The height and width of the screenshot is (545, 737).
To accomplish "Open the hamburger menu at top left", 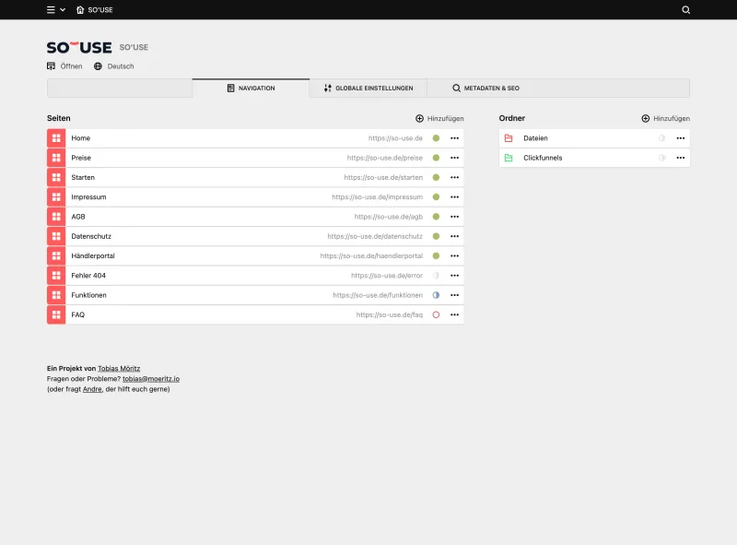I will tap(49, 10).
